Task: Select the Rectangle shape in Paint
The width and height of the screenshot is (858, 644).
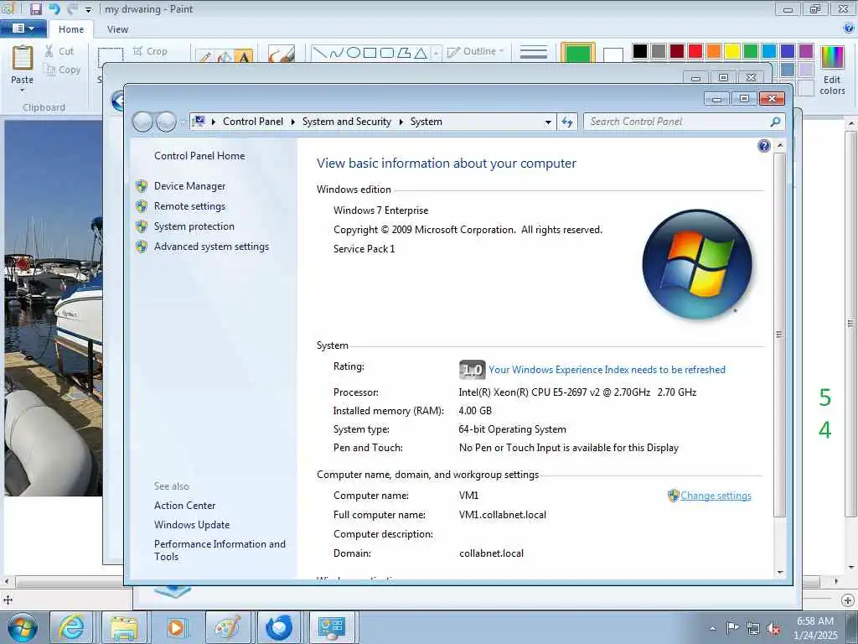Action: pyautogui.click(x=370, y=53)
